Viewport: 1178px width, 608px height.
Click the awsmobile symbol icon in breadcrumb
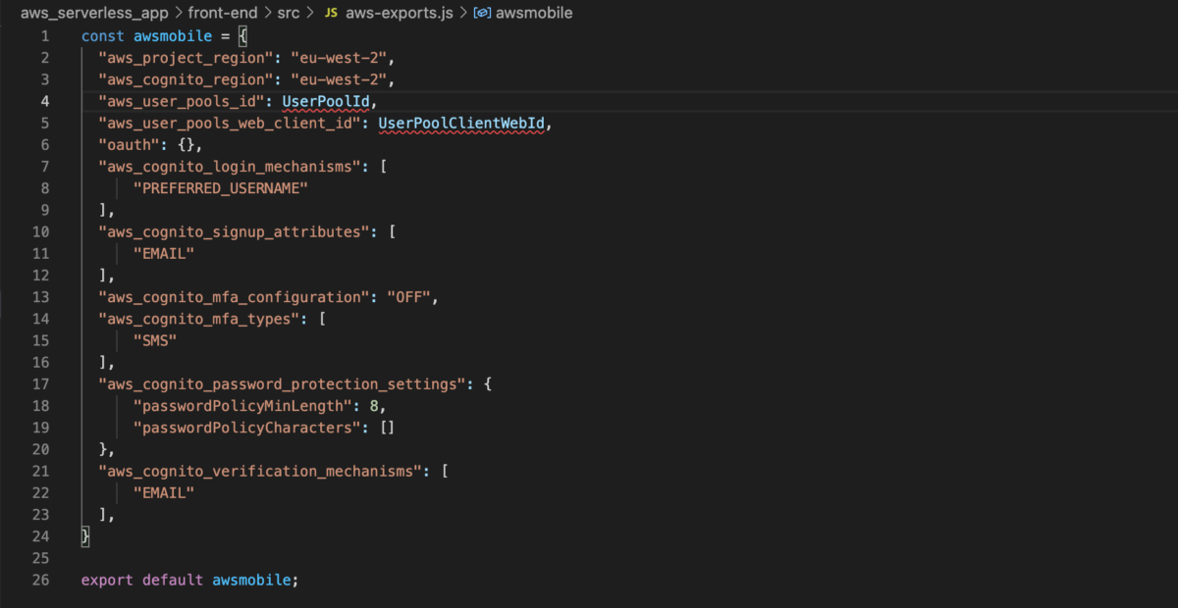(482, 14)
